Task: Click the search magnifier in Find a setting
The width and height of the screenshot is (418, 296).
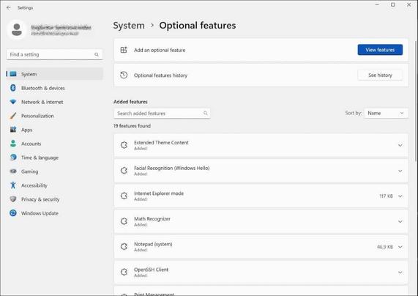Action: point(96,54)
